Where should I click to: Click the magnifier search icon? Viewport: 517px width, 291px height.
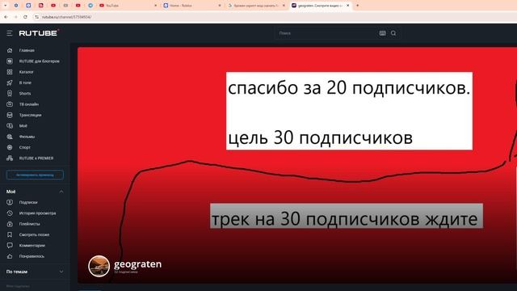(393, 33)
